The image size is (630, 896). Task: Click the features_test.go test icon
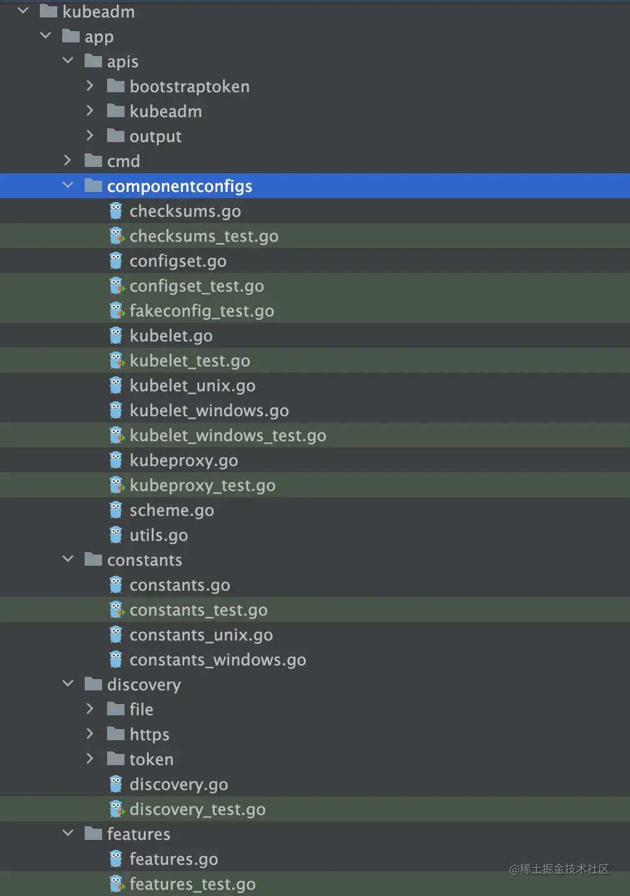point(116,884)
